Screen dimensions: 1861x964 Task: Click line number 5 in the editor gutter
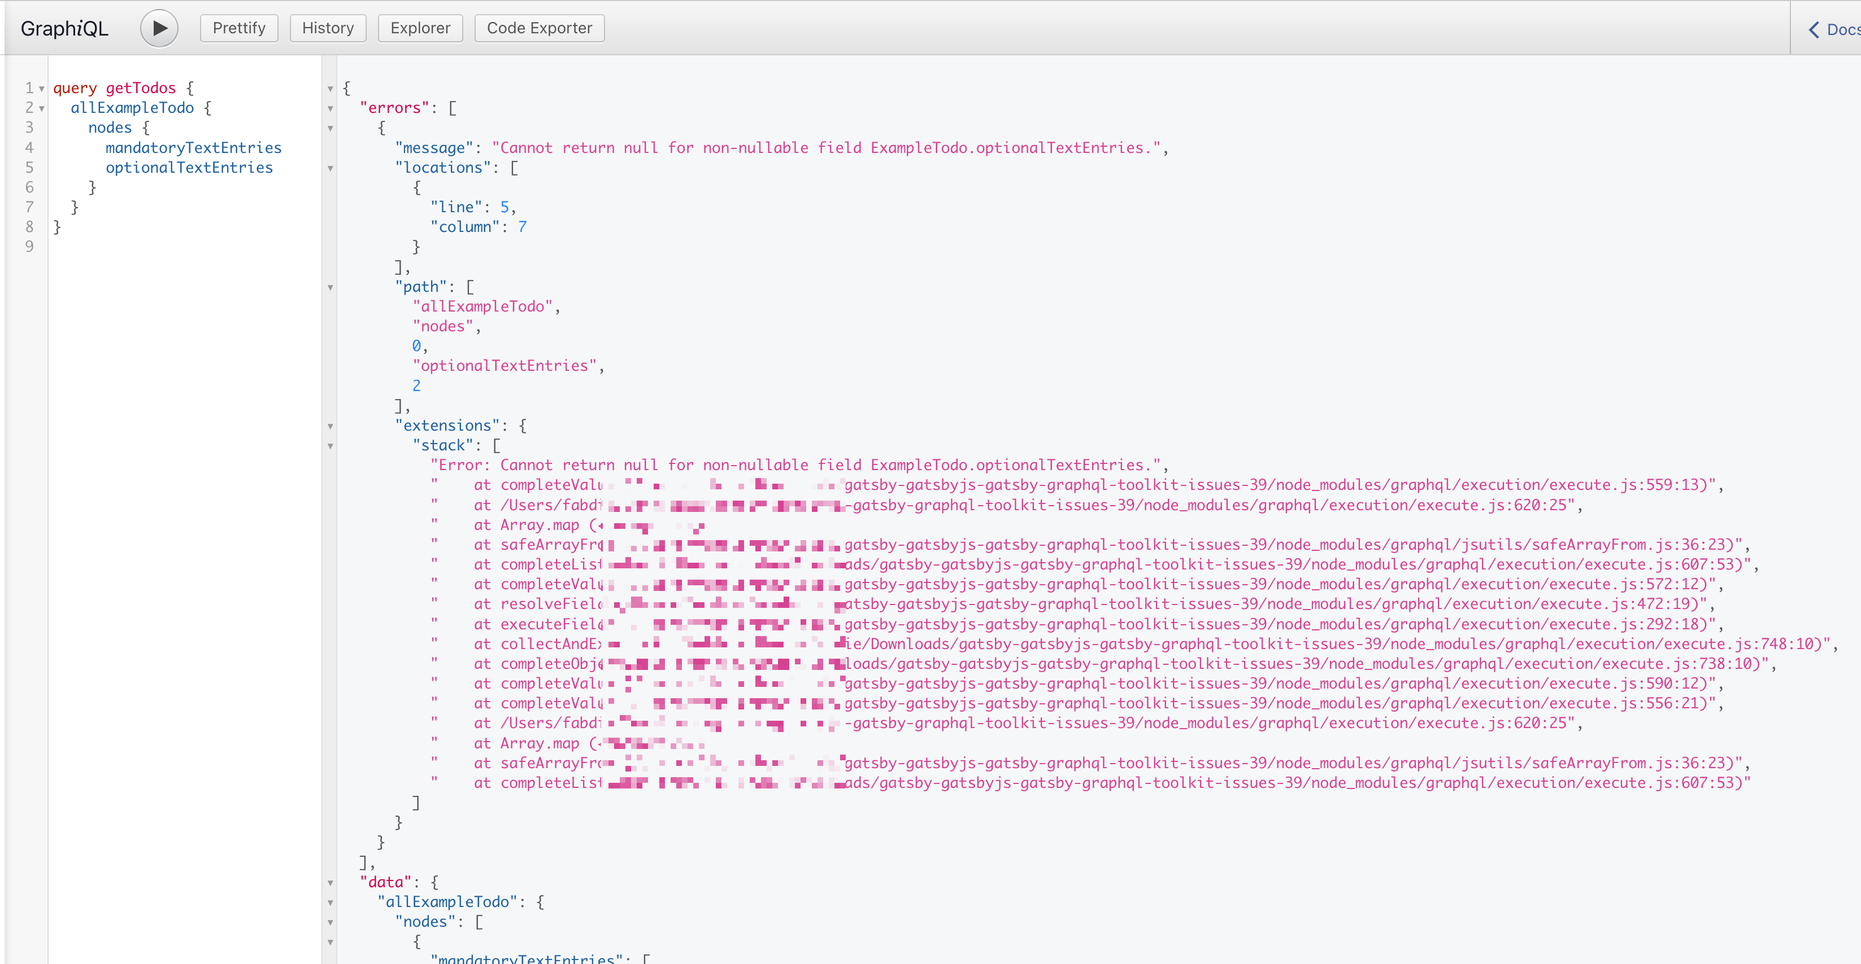coord(29,166)
